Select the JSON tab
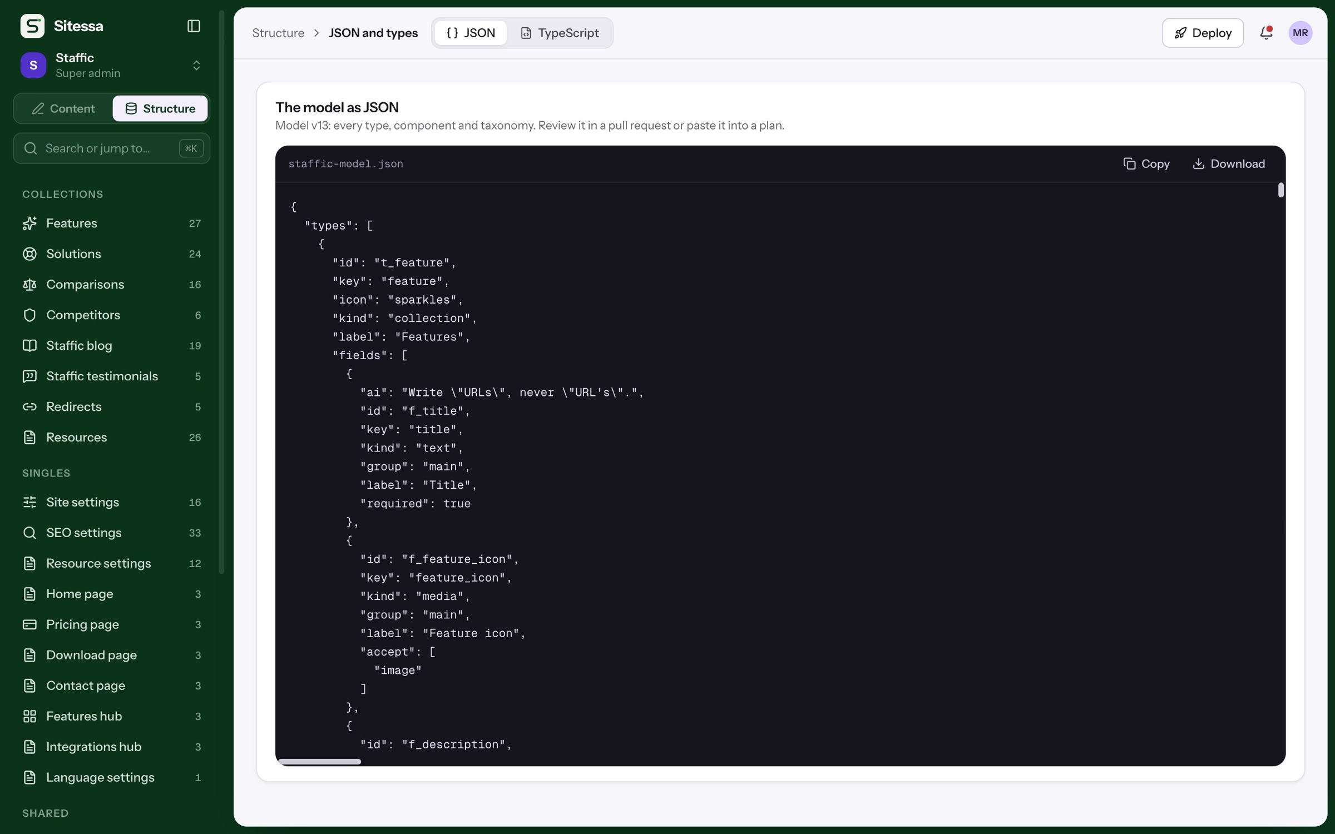1335x834 pixels. click(x=471, y=33)
